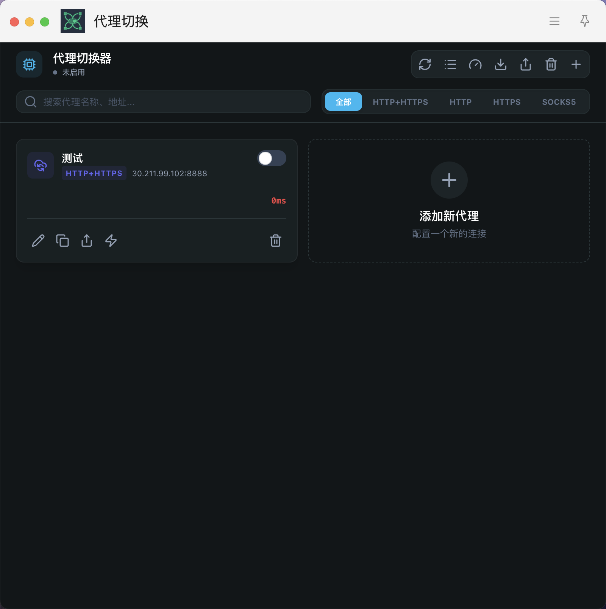Click the export share icon in the top toolbar
Image resolution: width=606 pixels, height=609 pixels.
tap(526, 64)
